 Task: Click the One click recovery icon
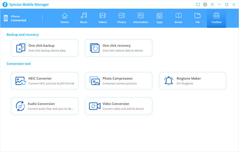click(x=95, y=48)
